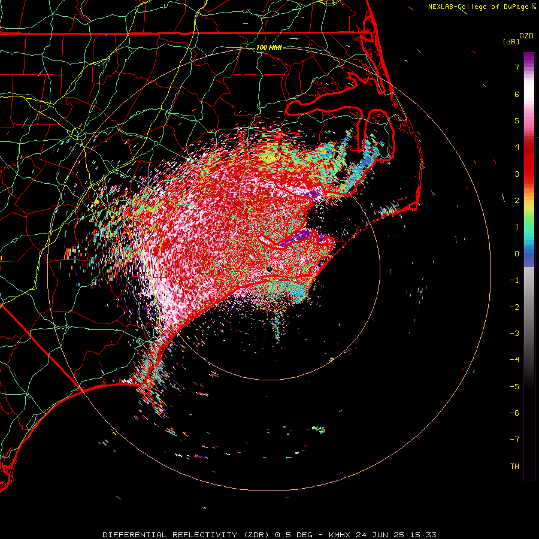Screen dimensions: 539x539
Task: Click the 6 dB scale label
Action: click(517, 94)
